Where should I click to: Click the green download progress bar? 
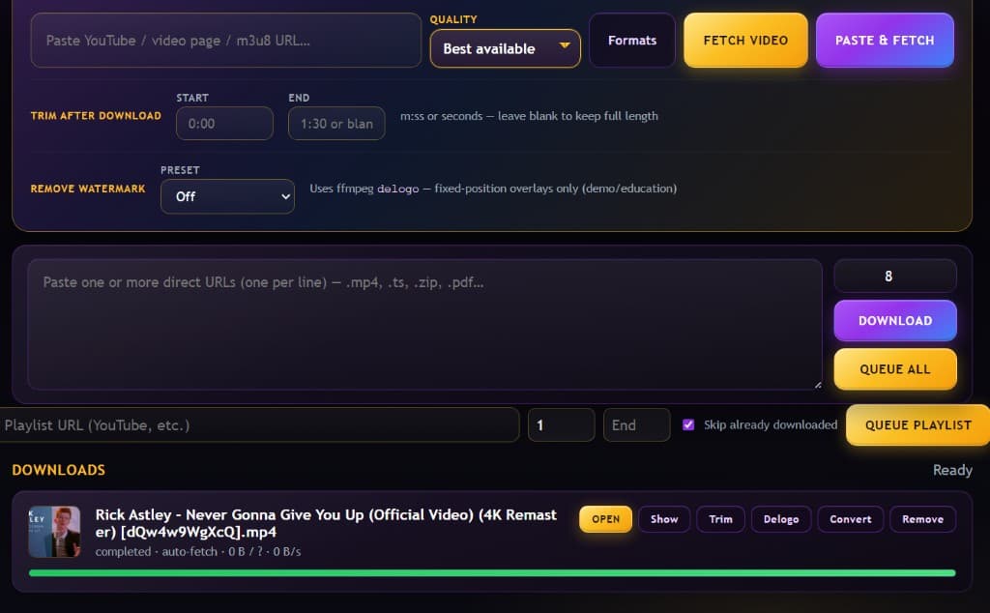(492, 573)
